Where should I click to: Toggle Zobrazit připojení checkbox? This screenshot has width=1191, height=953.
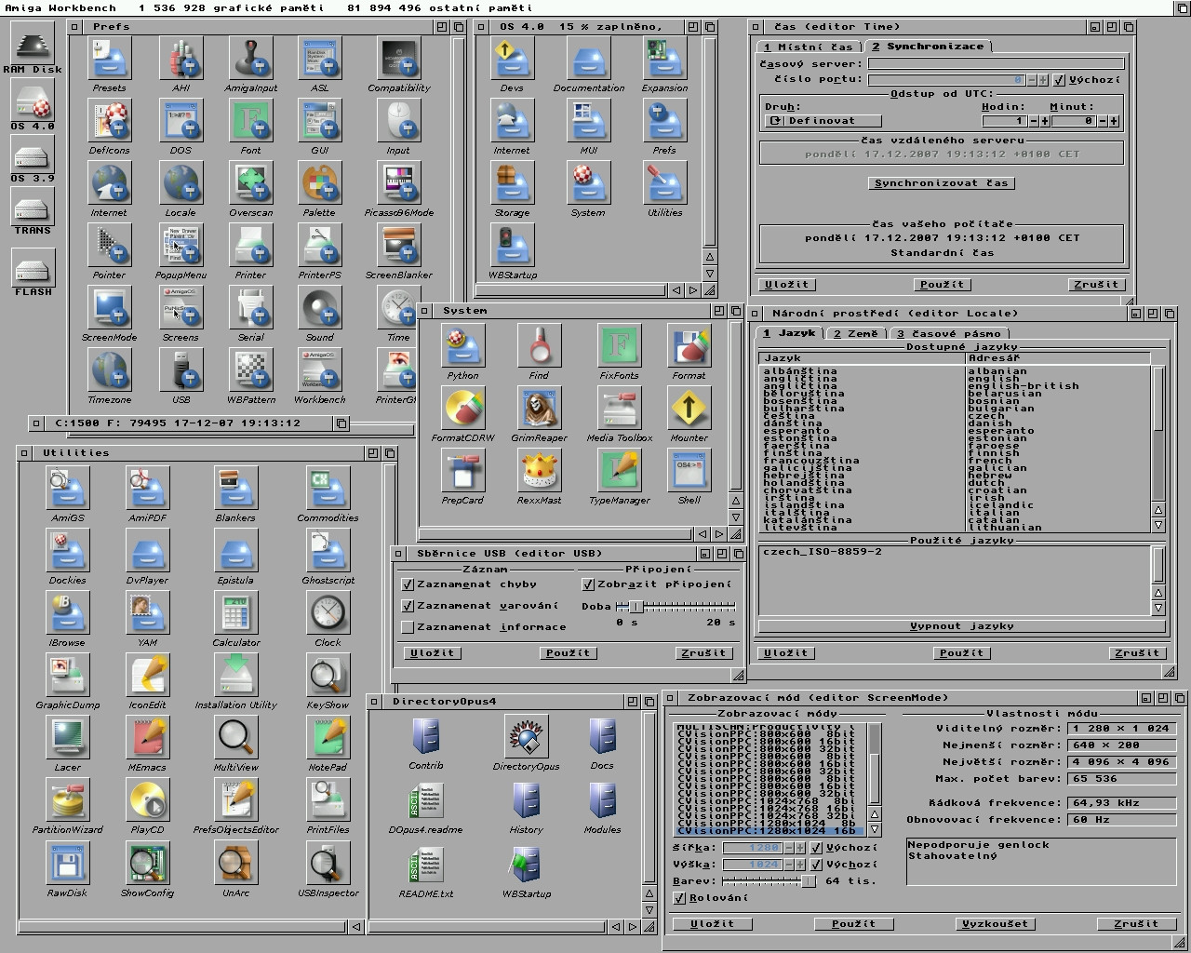(x=588, y=584)
